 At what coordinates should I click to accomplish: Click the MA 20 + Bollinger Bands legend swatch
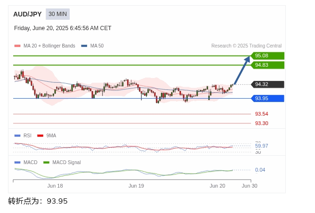(x=17, y=46)
